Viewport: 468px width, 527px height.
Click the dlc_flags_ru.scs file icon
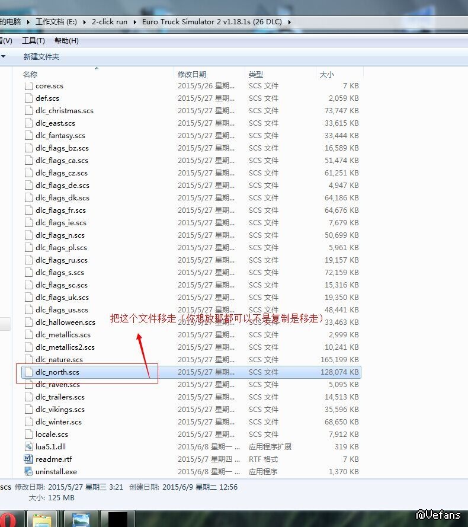28,260
